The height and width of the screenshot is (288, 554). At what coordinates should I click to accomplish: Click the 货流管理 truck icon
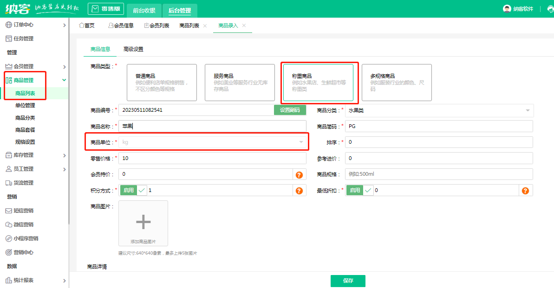point(8,183)
